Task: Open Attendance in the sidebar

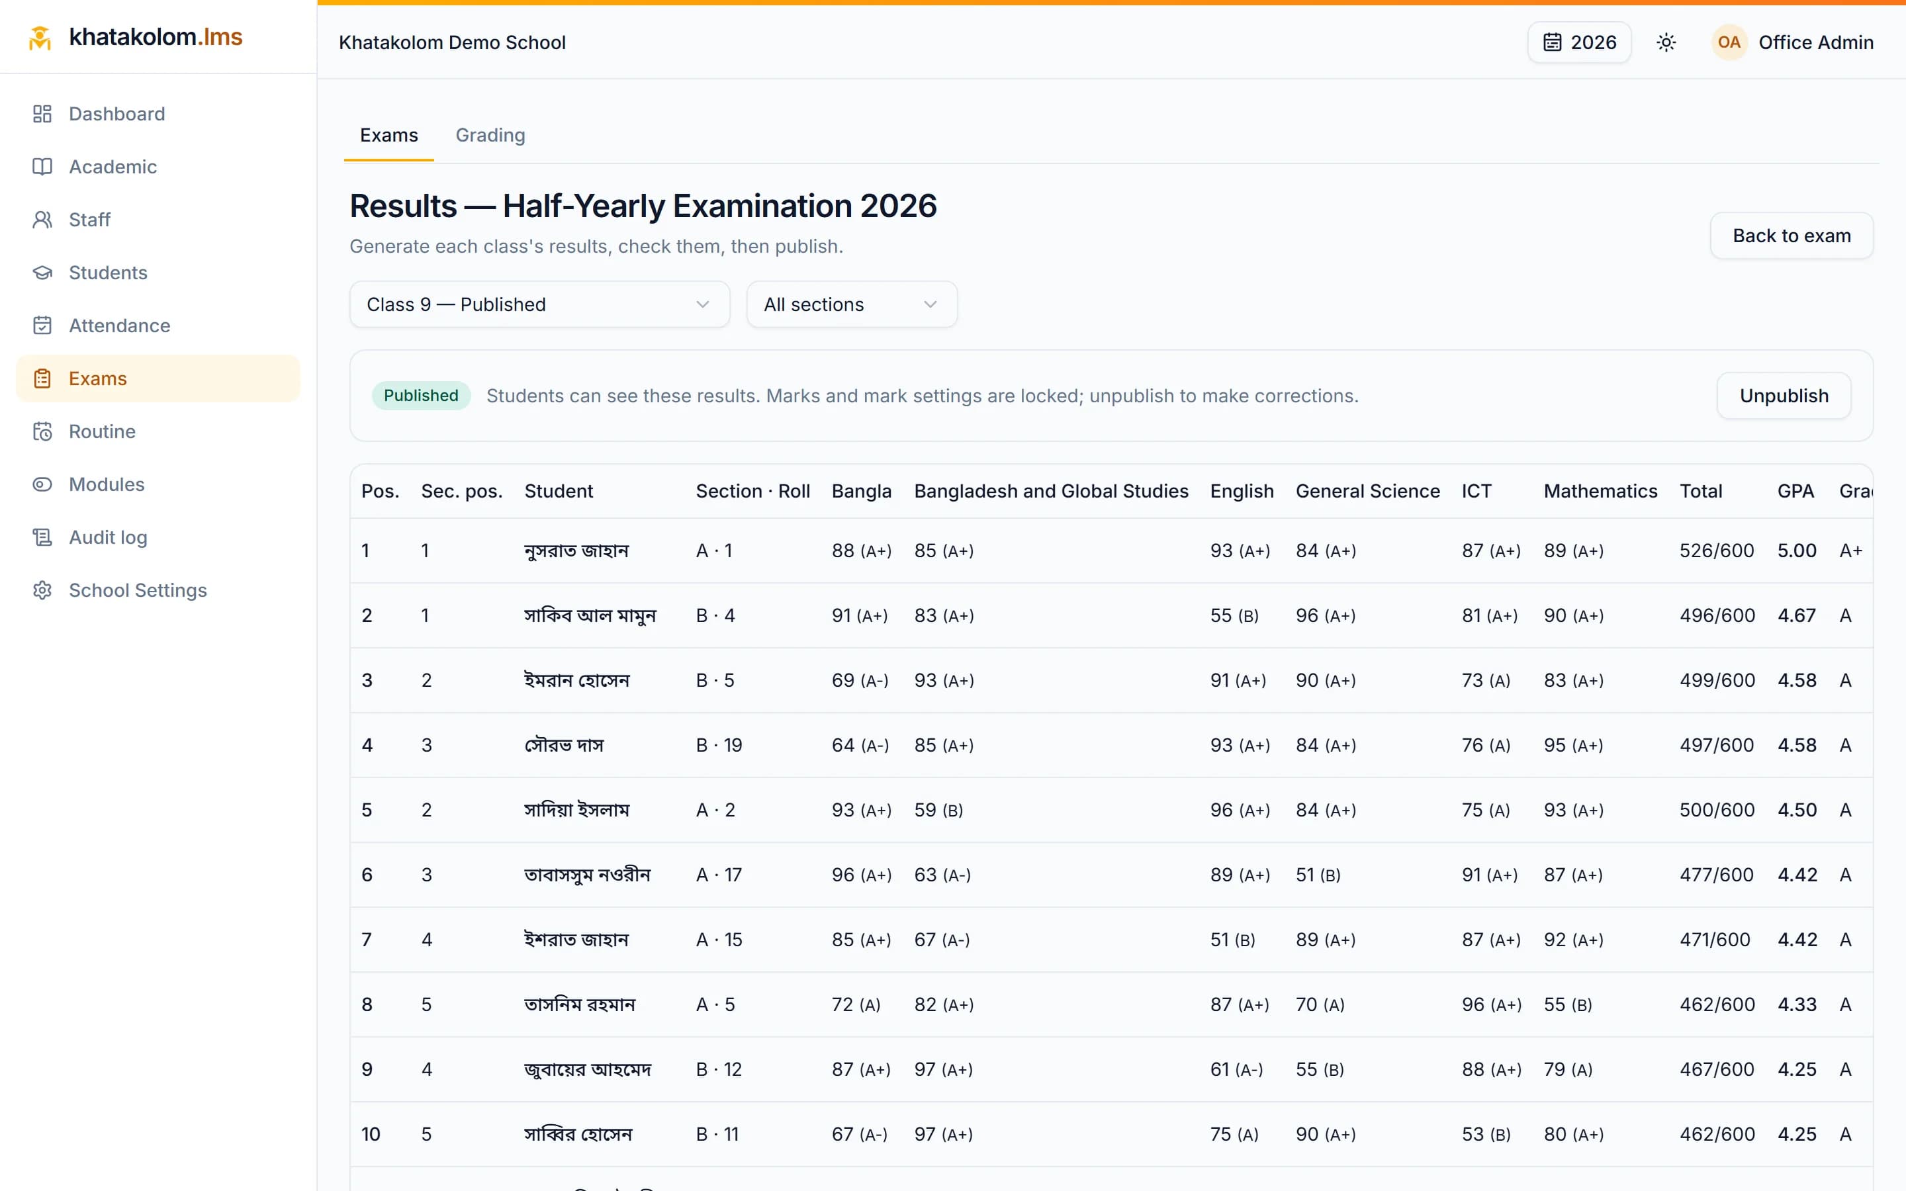Action: [x=158, y=326]
